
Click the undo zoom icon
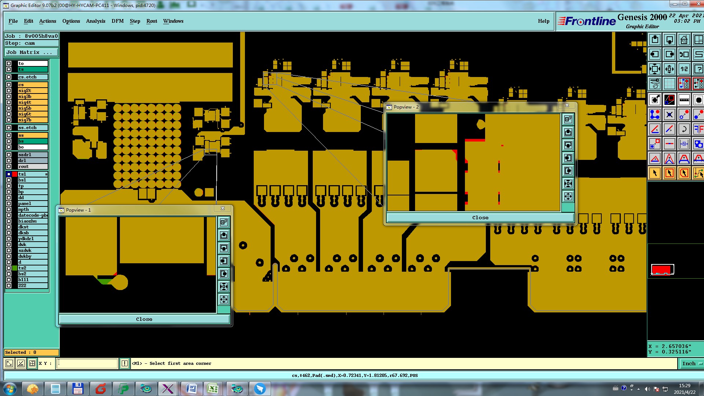point(684,54)
